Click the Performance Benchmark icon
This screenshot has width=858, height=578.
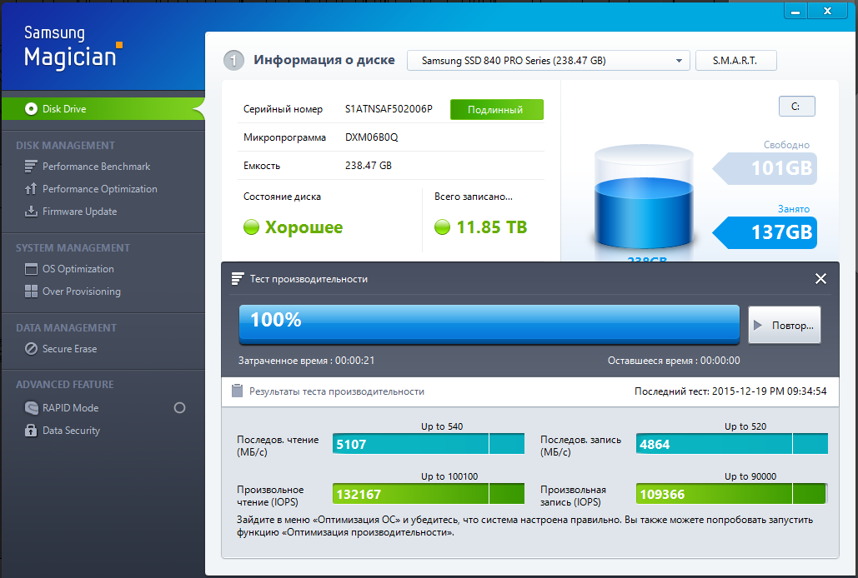[x=31, y=166]
